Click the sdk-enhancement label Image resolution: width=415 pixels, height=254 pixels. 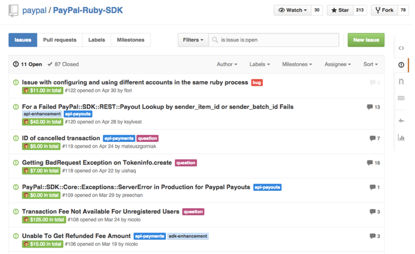[x=188, y=236]
